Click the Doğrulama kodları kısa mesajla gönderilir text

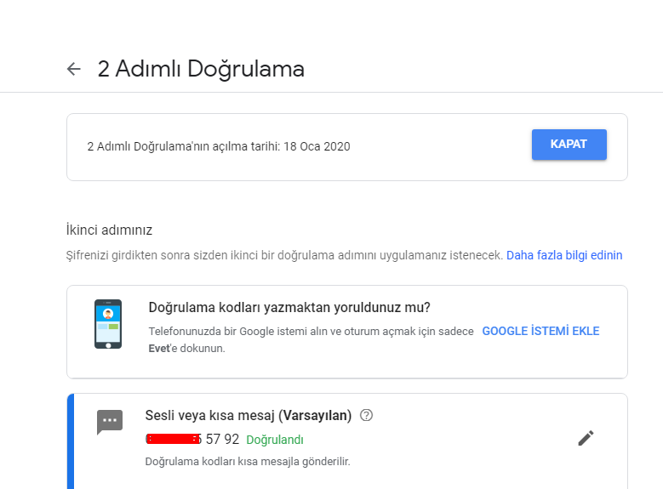point(248,462)
